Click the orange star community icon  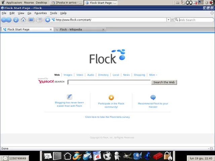point(111,98)
